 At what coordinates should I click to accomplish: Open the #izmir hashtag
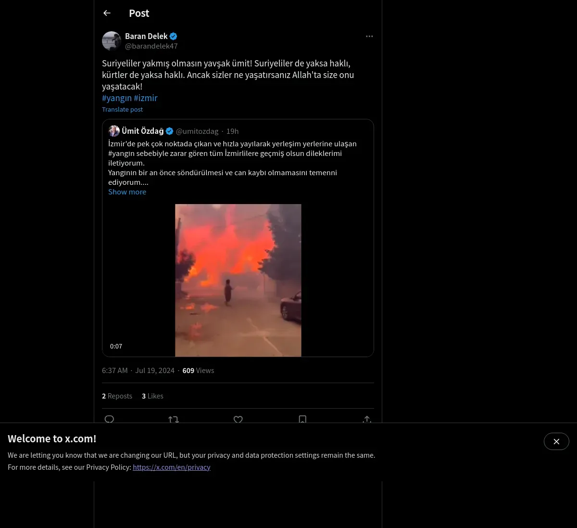pyautogui.click(x=146, y=98)
